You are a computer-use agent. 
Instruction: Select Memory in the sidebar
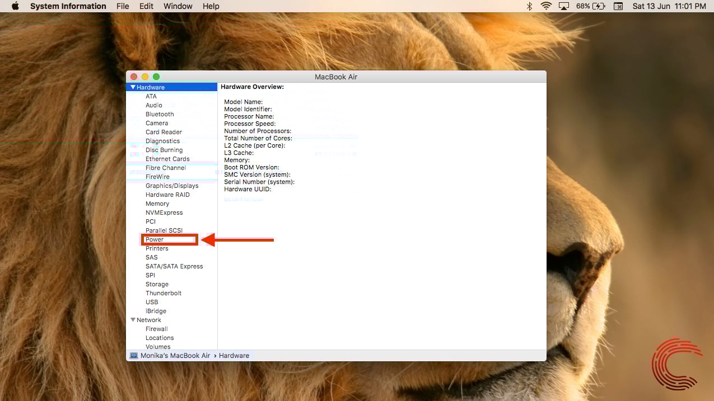click(157, 204)
